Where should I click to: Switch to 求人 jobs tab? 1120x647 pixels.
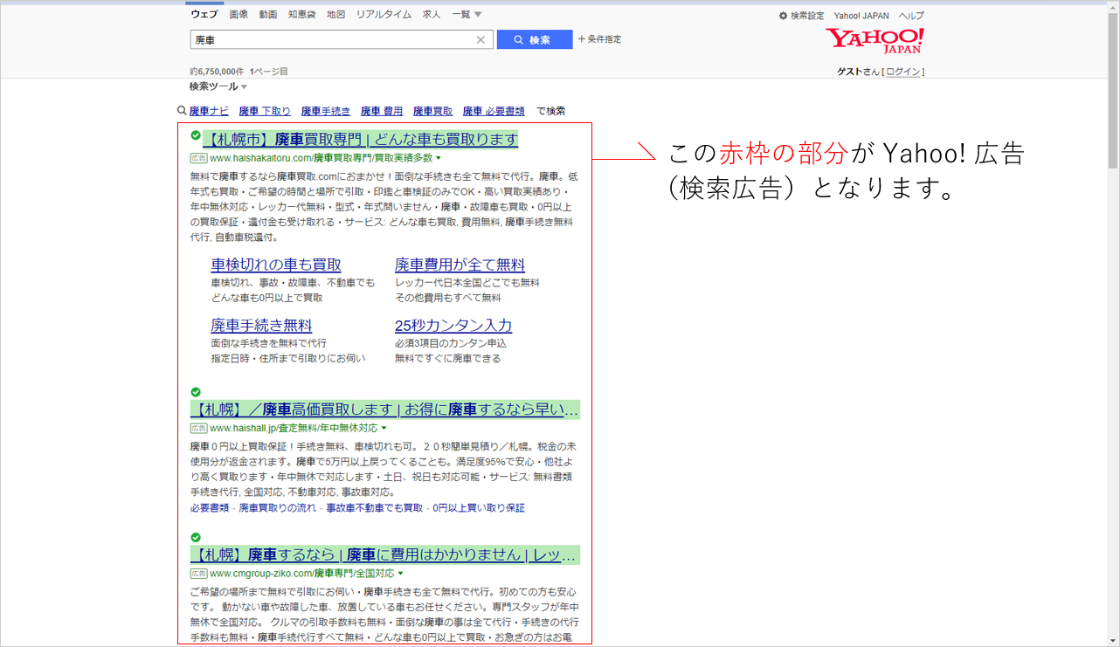click(432, 15)
